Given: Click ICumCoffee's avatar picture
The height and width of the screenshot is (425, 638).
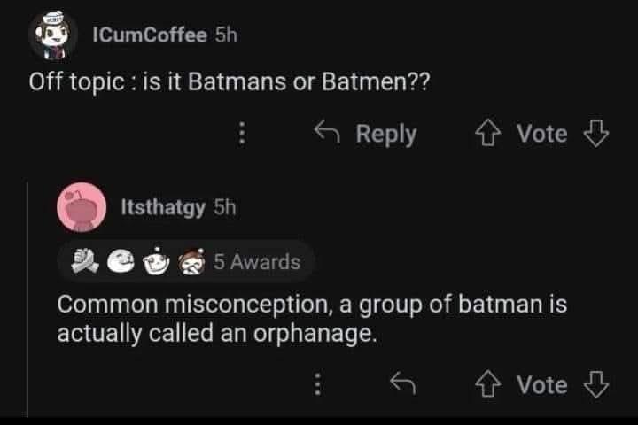Looking at the screenshot, I should pos(54,35).
